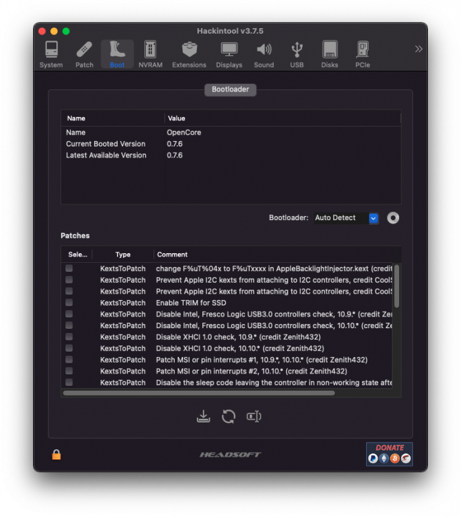Check the Enable TRIM for SSD patch

(69, 303)
